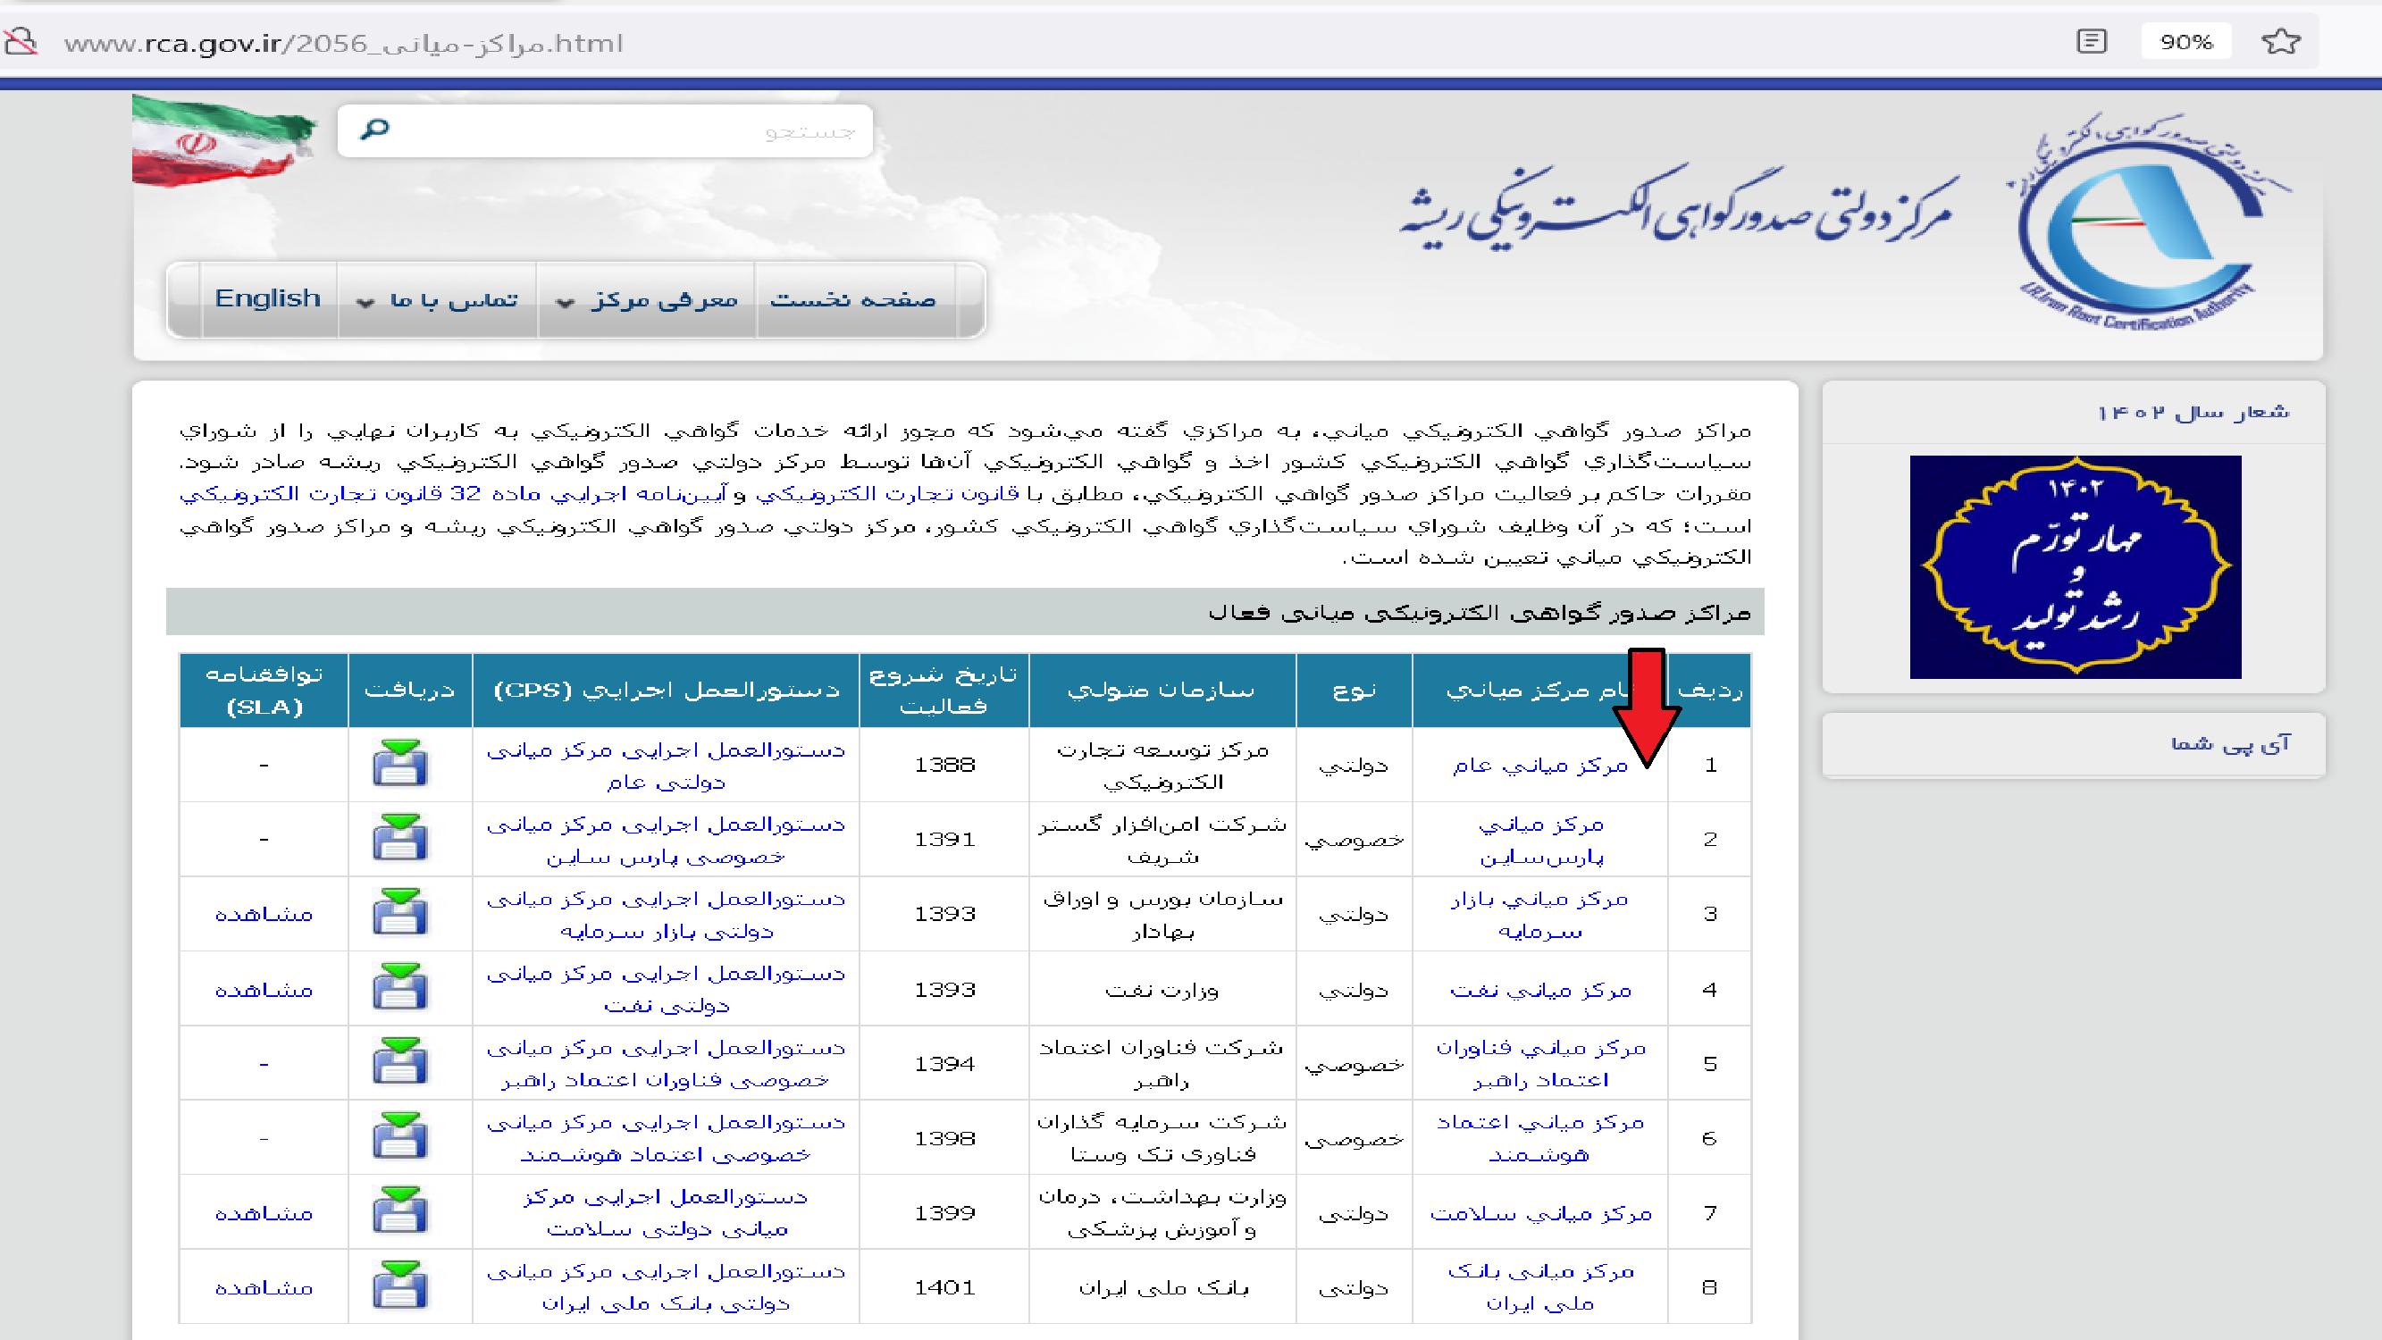The width and height of the screenshot is (2382, 1340).
Task: Click توافقنامه (SLA) column header
Action: [x=264, y=690]
